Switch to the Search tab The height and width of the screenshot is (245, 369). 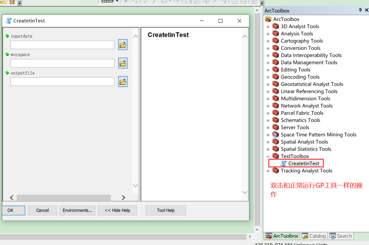pyautogui.click(x=341, y=236)
